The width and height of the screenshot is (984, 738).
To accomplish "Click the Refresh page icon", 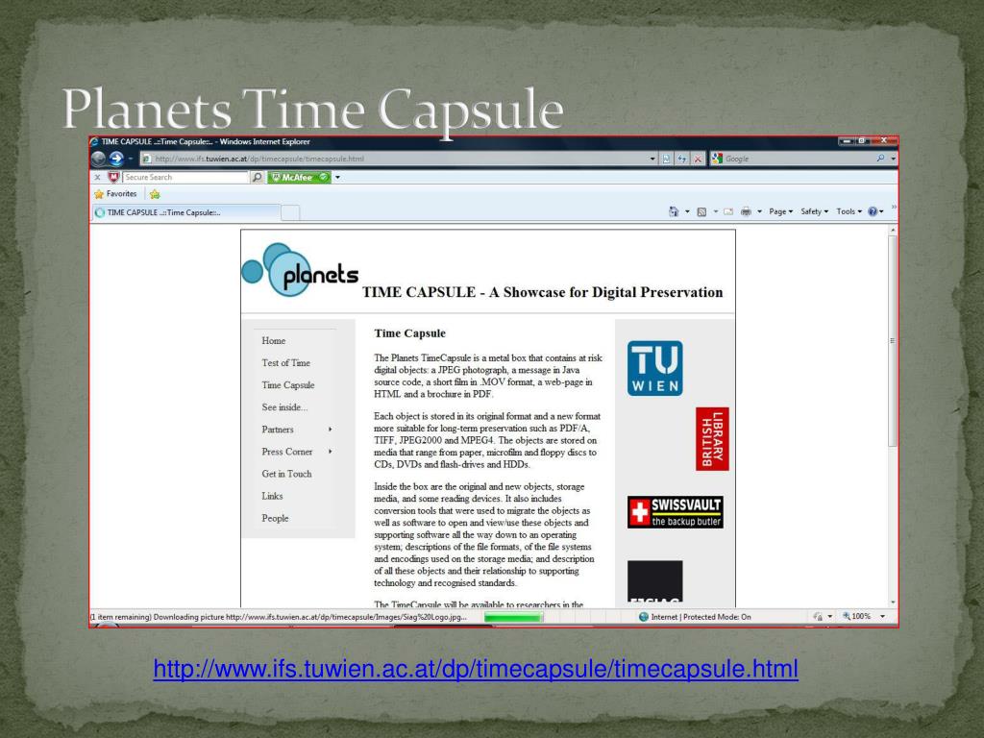I will click(681, 159).
